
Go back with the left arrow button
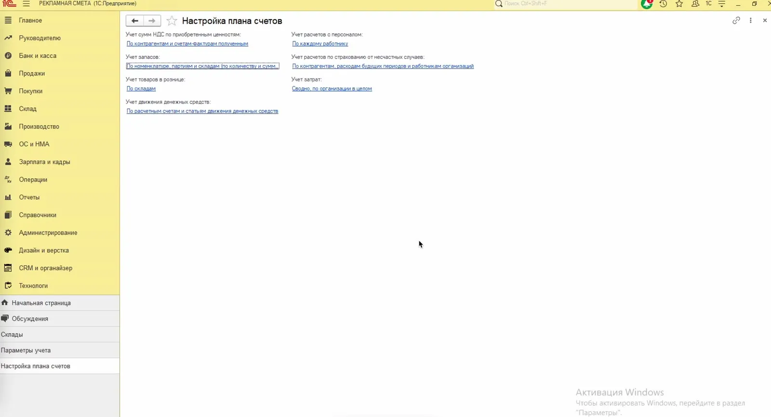coord(135,21)
